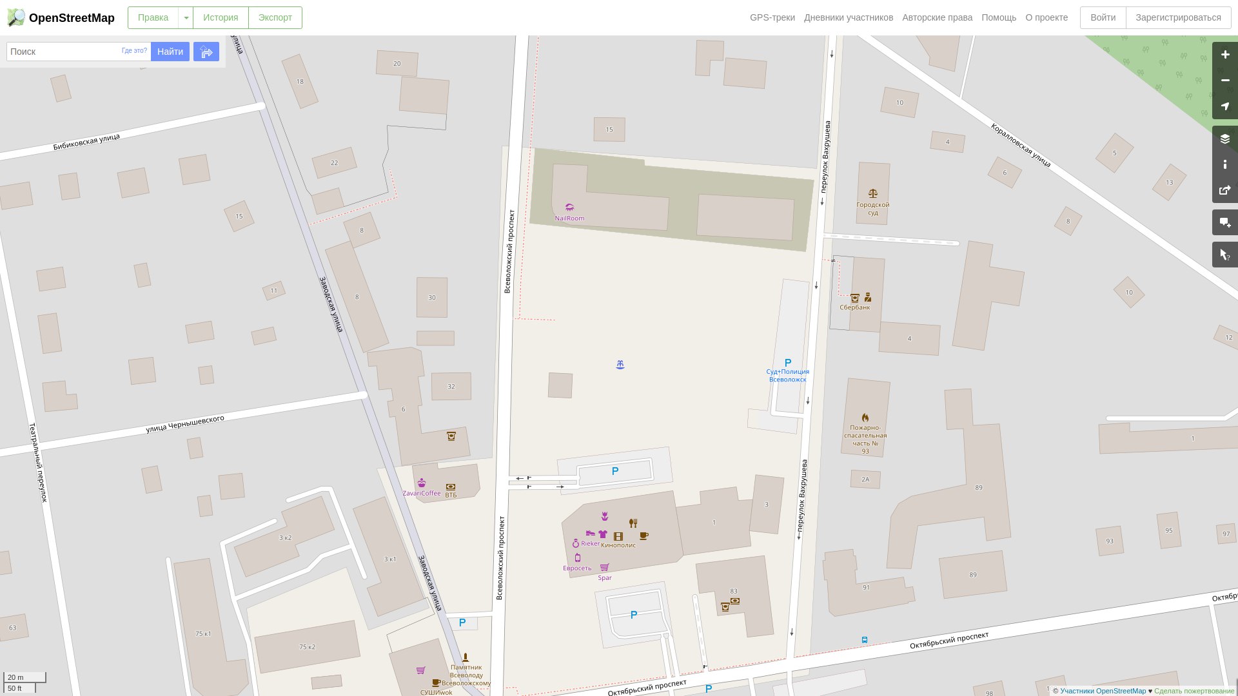The height and width of the screenshot is (696, 1238).
Task: Expand the Правка dropdown arrow
Action: pyautogui.click(x=186, y=18)
